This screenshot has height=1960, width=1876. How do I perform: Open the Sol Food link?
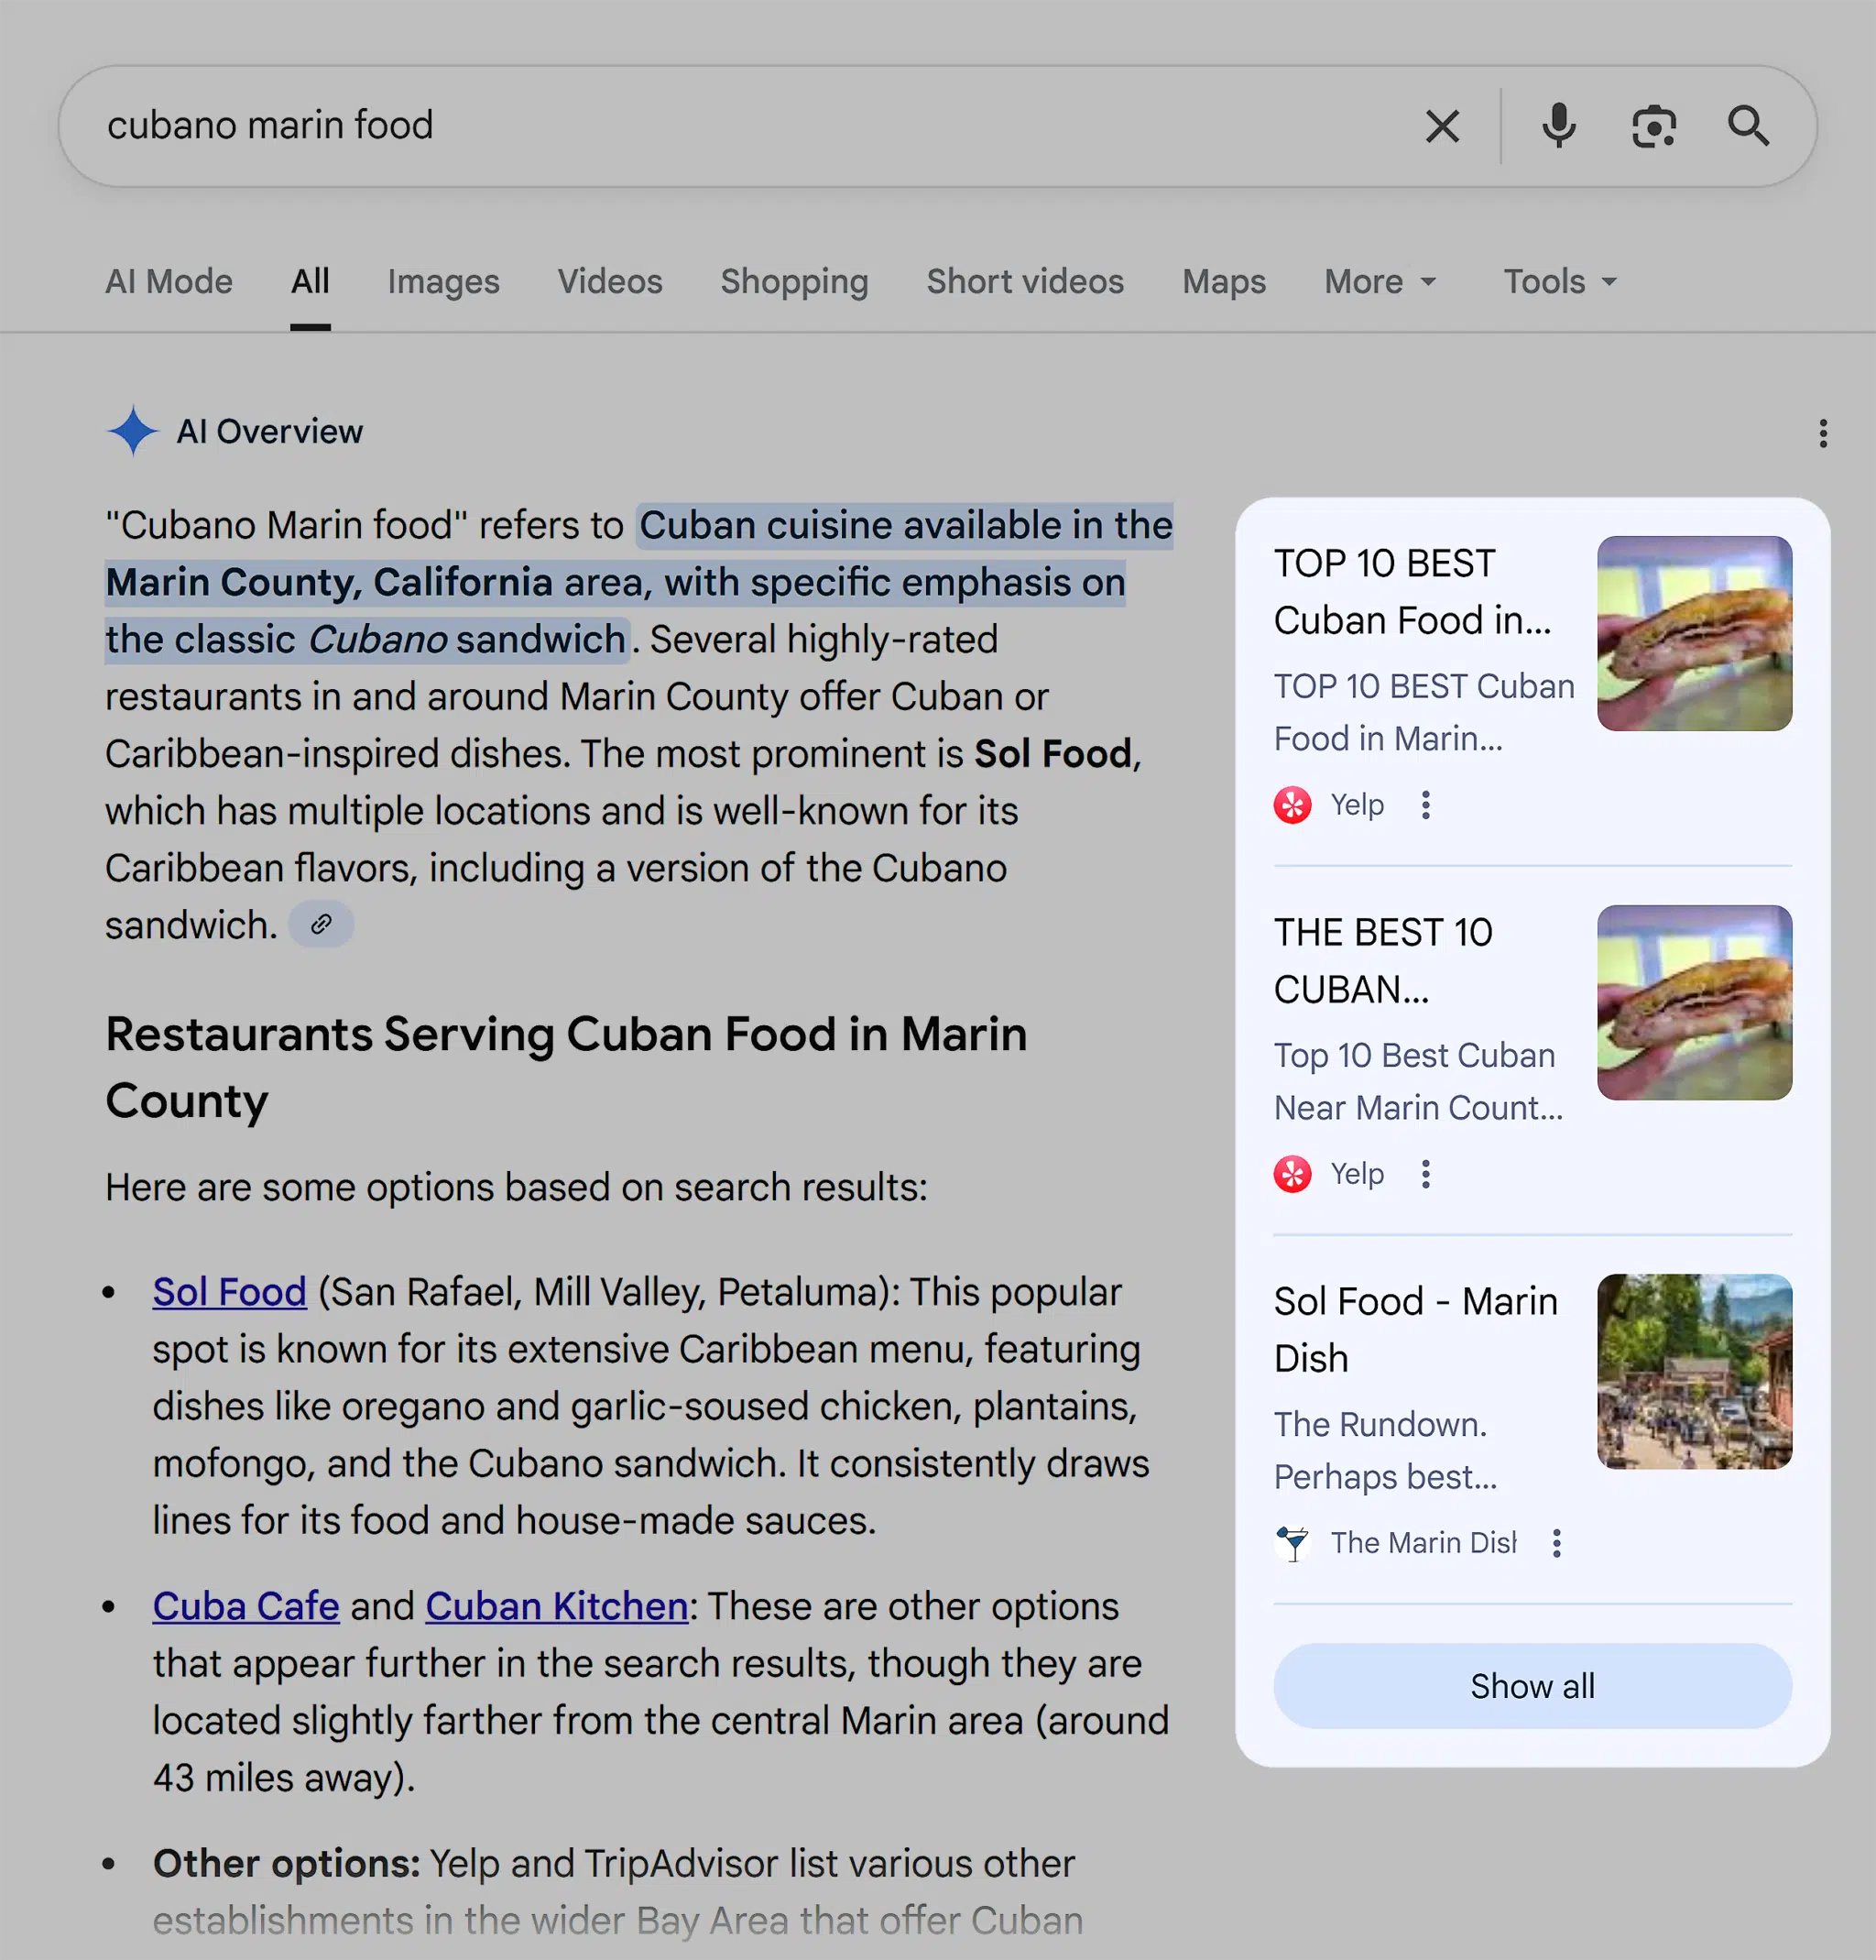pos(229,1291)
